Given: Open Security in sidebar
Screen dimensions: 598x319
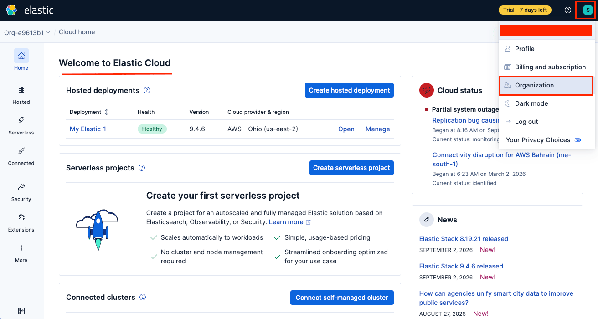Looking at the screenshot, I should 21,192.
